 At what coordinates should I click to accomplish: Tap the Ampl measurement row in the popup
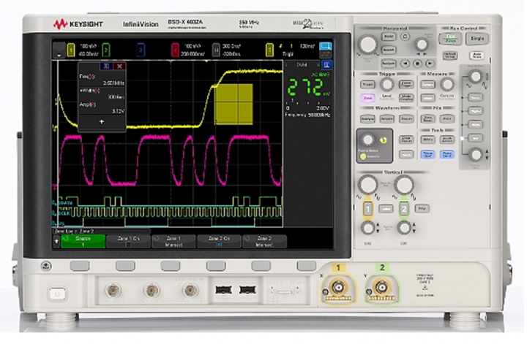[102, 108]
